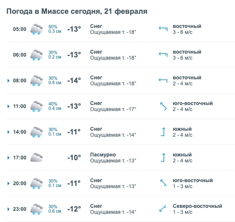This screenshot has height=222, width=235.
Task: Click the snow cloud icon at 23:00
Action: tap(36, 209)
